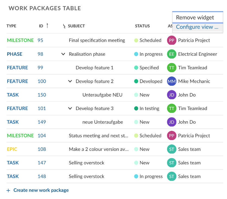Click the plus icon for creating work packages
Image resolution: width=227 pixels, height=199 pixels.
(8, 190)
